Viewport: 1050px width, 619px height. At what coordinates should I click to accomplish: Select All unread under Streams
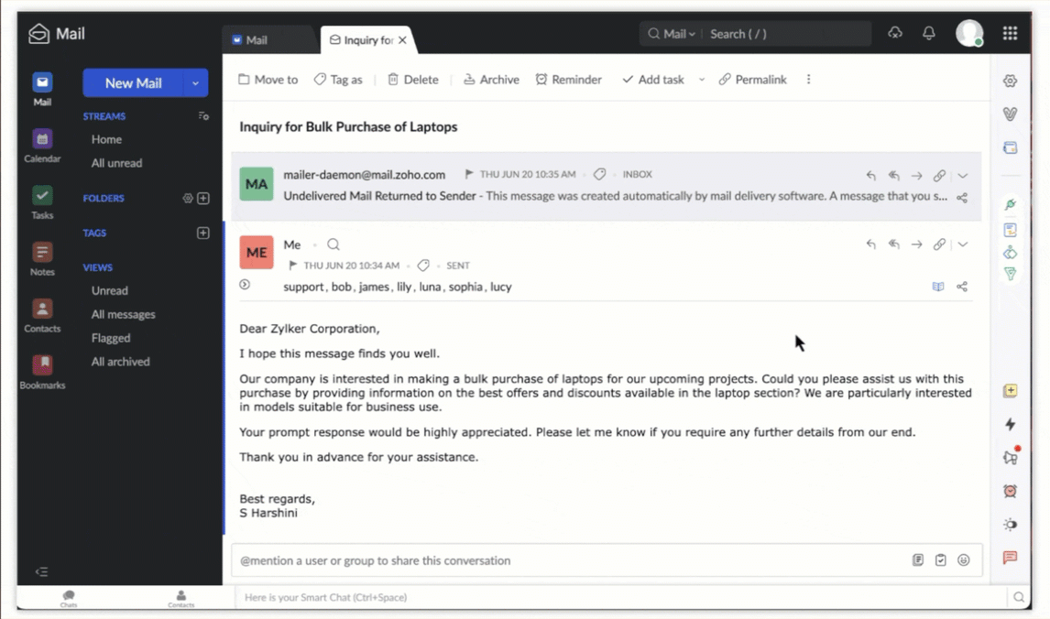pyautogui.click(x=116, y=163)
